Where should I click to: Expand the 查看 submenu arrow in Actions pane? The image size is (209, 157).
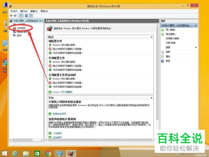[x=196, y=47]
